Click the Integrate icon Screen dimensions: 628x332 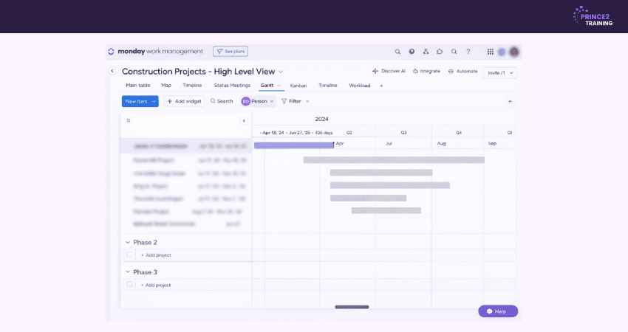pos(416,71)
